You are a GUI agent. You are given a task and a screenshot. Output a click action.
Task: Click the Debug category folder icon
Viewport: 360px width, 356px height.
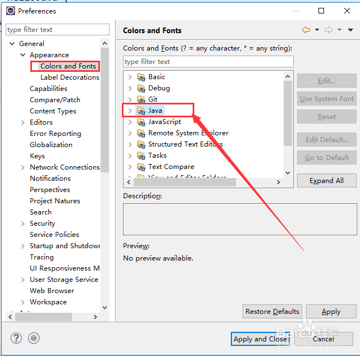tap(140, 88)
